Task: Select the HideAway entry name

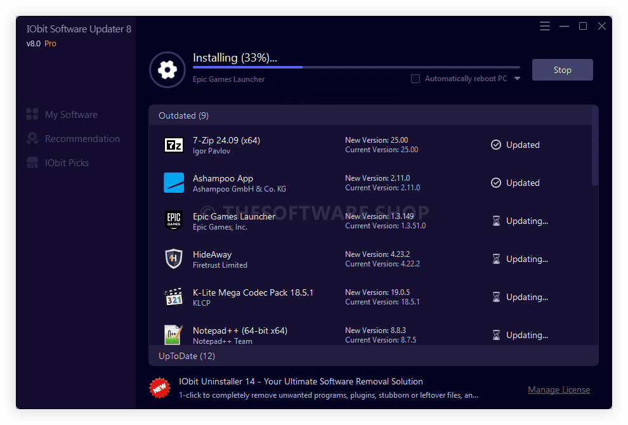Action: (x=213, y=254)
